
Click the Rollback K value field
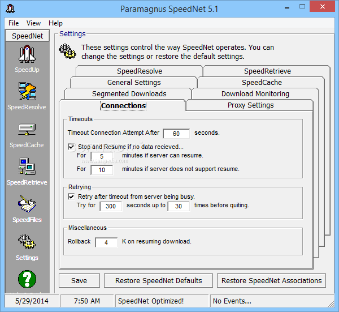click(106, 242)
